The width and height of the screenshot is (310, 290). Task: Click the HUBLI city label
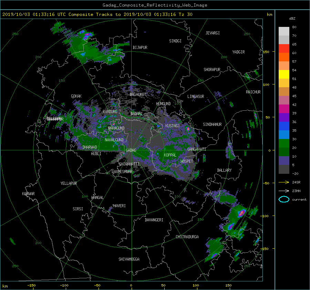(96, 154)
